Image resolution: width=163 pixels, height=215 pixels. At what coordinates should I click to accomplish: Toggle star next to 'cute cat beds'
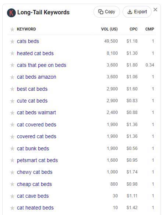click(13, 101)
